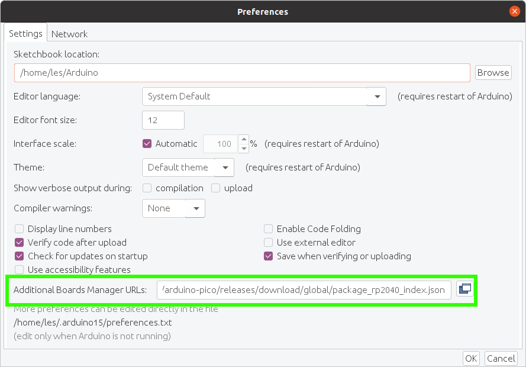Enable Display line numbers
The width and height of the screenshot is (526, 367).
[x=20, y=229]
